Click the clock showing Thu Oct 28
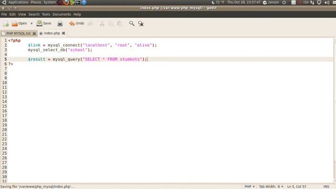Viewport: 336px width, 189px height. [244, 2]
